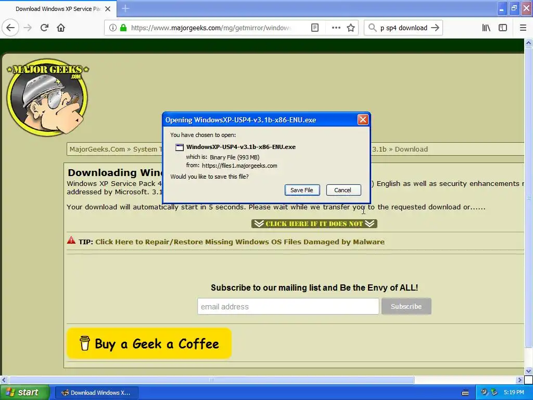Image resolution: width=533 pixels, height=400 pixels.
Task: Click the 'sp4 download' search box
Action: point(403,28)
